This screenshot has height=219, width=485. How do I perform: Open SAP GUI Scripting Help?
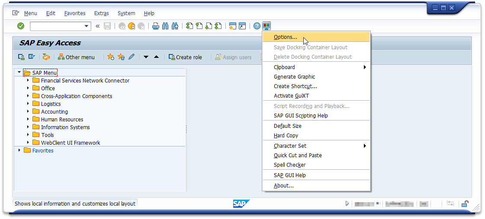click(x=316, y=115)
